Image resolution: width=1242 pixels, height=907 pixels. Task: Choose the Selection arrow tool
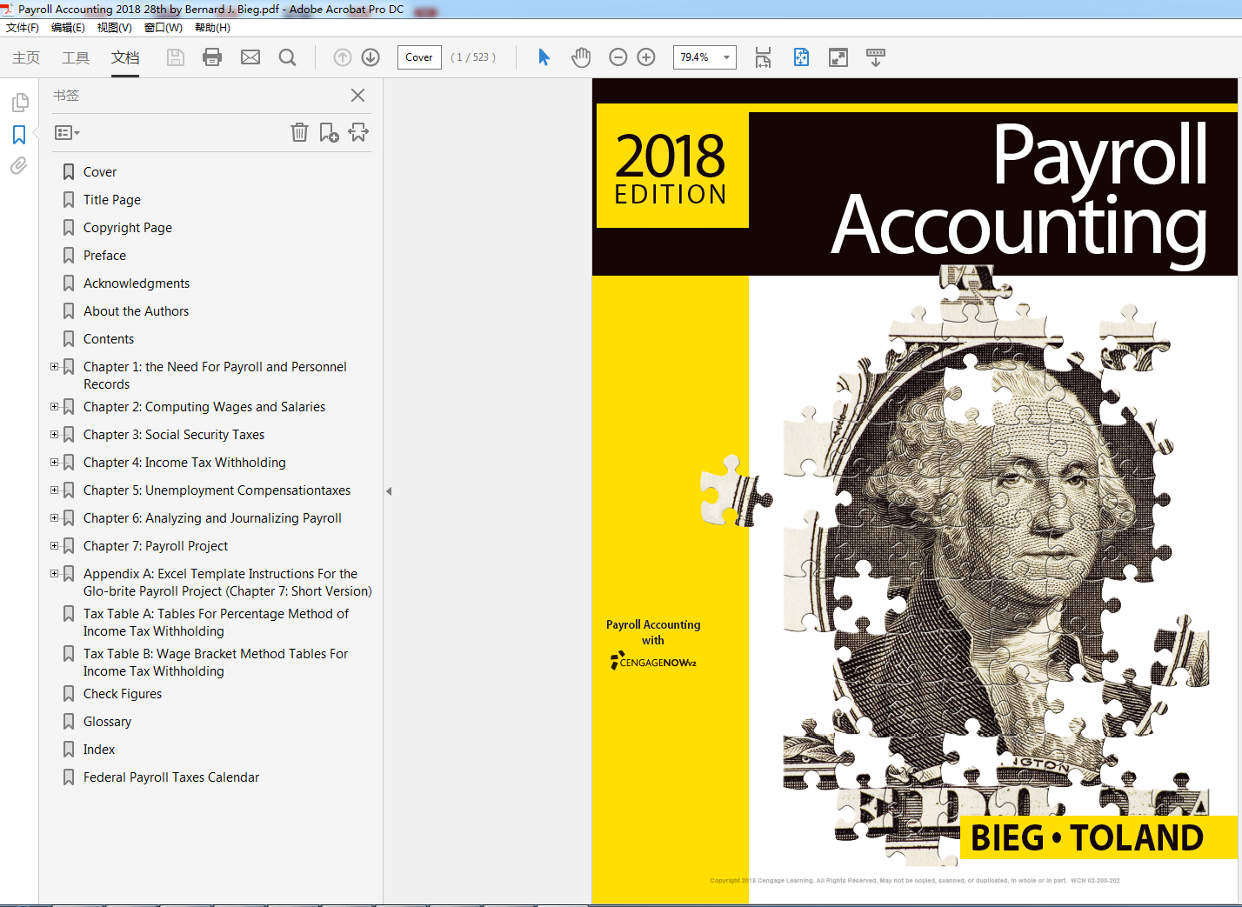coord(544,57)
